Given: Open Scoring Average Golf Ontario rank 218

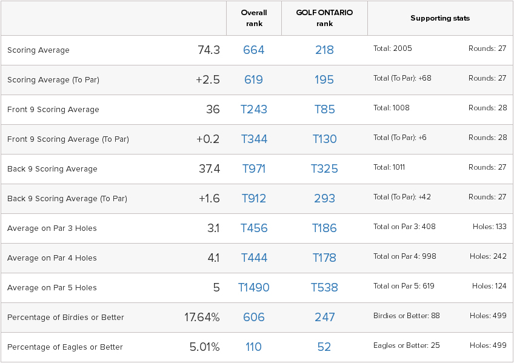Looking at the screenshot, I should [x=324, y=50].
